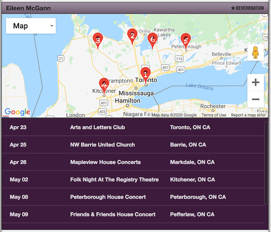Zoom in the map with plus button
Viewport: 271px width, 232px height.
[255, 82]
